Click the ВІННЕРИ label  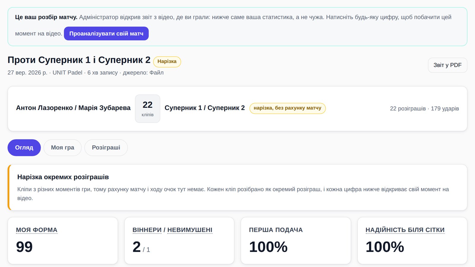pos(147,230)
